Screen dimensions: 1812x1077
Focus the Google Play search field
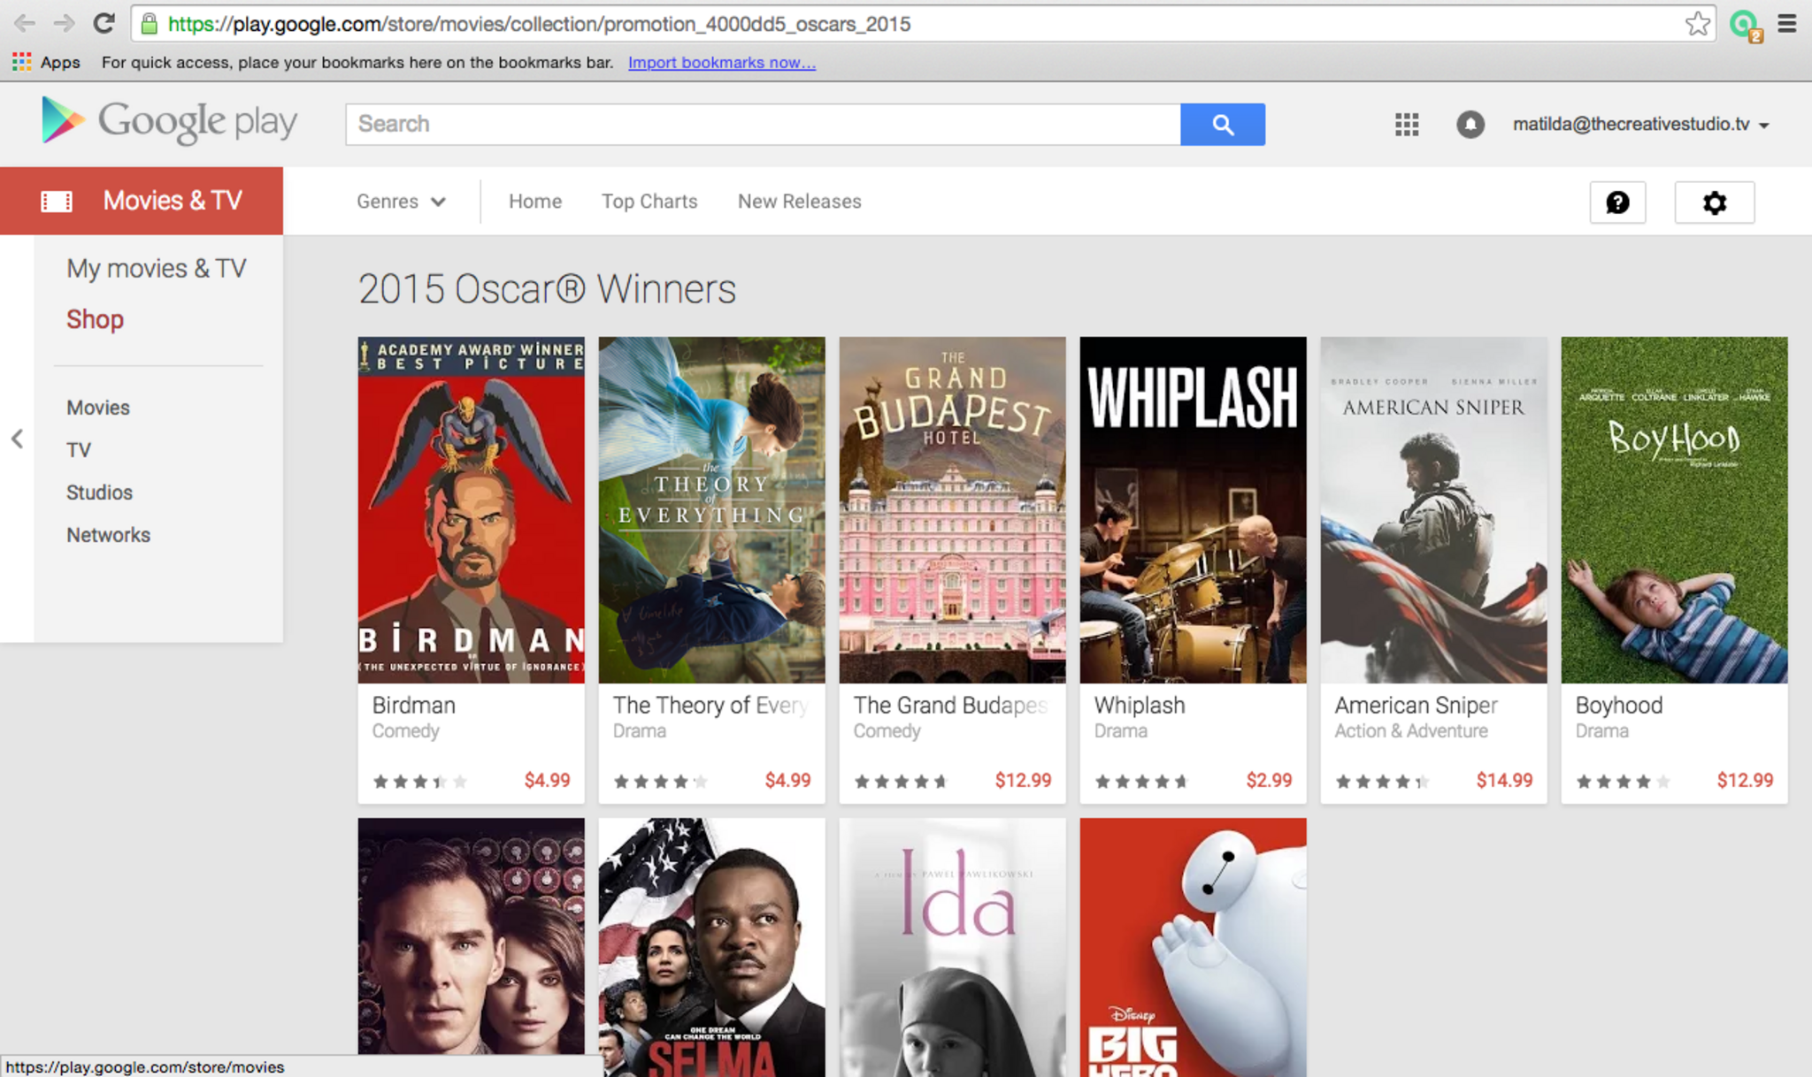pos(763,125)
